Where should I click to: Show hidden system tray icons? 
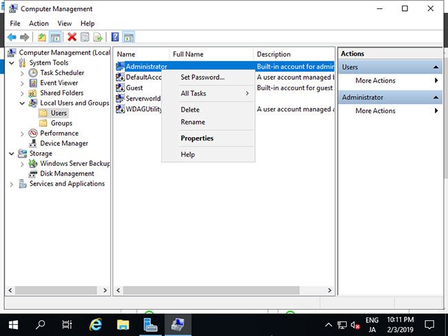pos(329,325)
